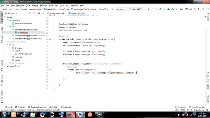This screenshot has width=210, height=118.
Task: Expand the values folder
Action: pyautogui.click(x=10, y=60)
